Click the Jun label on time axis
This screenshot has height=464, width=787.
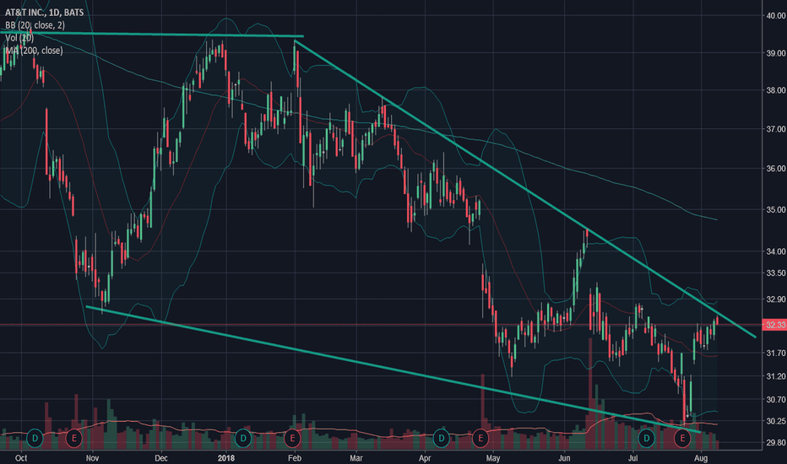(x=565, y=457)
